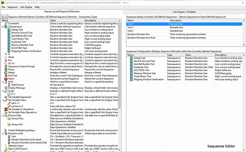246x152 pixels.
Task: Click scroll-down arrow of element library scrollbar
Action: tap(119, 150)
